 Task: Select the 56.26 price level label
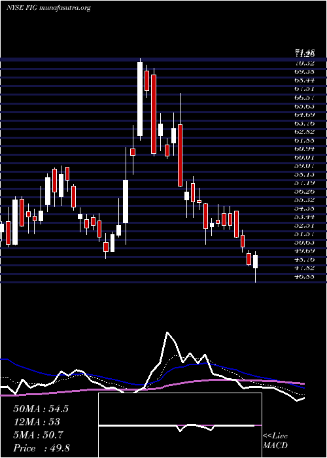(305, 192)
